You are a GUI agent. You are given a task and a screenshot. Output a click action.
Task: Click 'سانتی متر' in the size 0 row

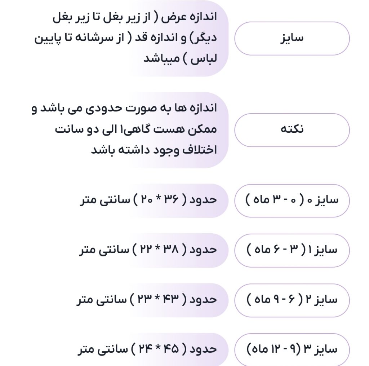click(99, 200)
